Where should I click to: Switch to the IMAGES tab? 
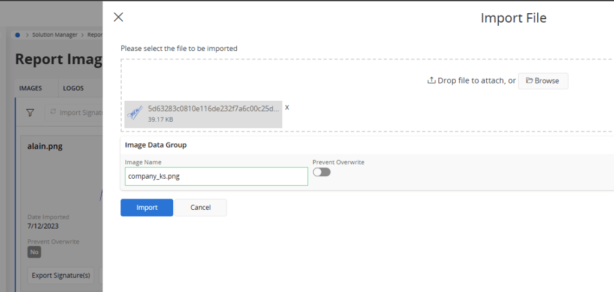click(31, 88)
